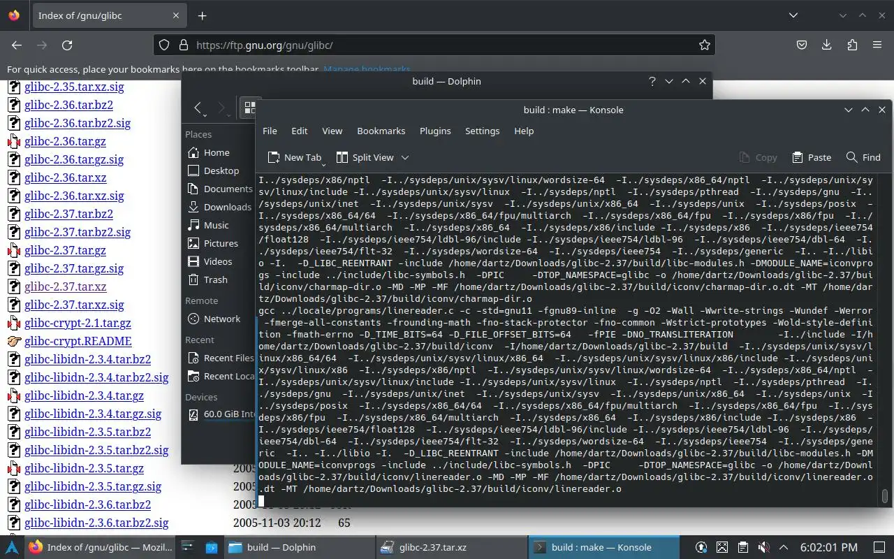The width and height of the screenshot is (894, 559).
Task: Click Paste in the Konsole toolbar
Action: point(812,157)
